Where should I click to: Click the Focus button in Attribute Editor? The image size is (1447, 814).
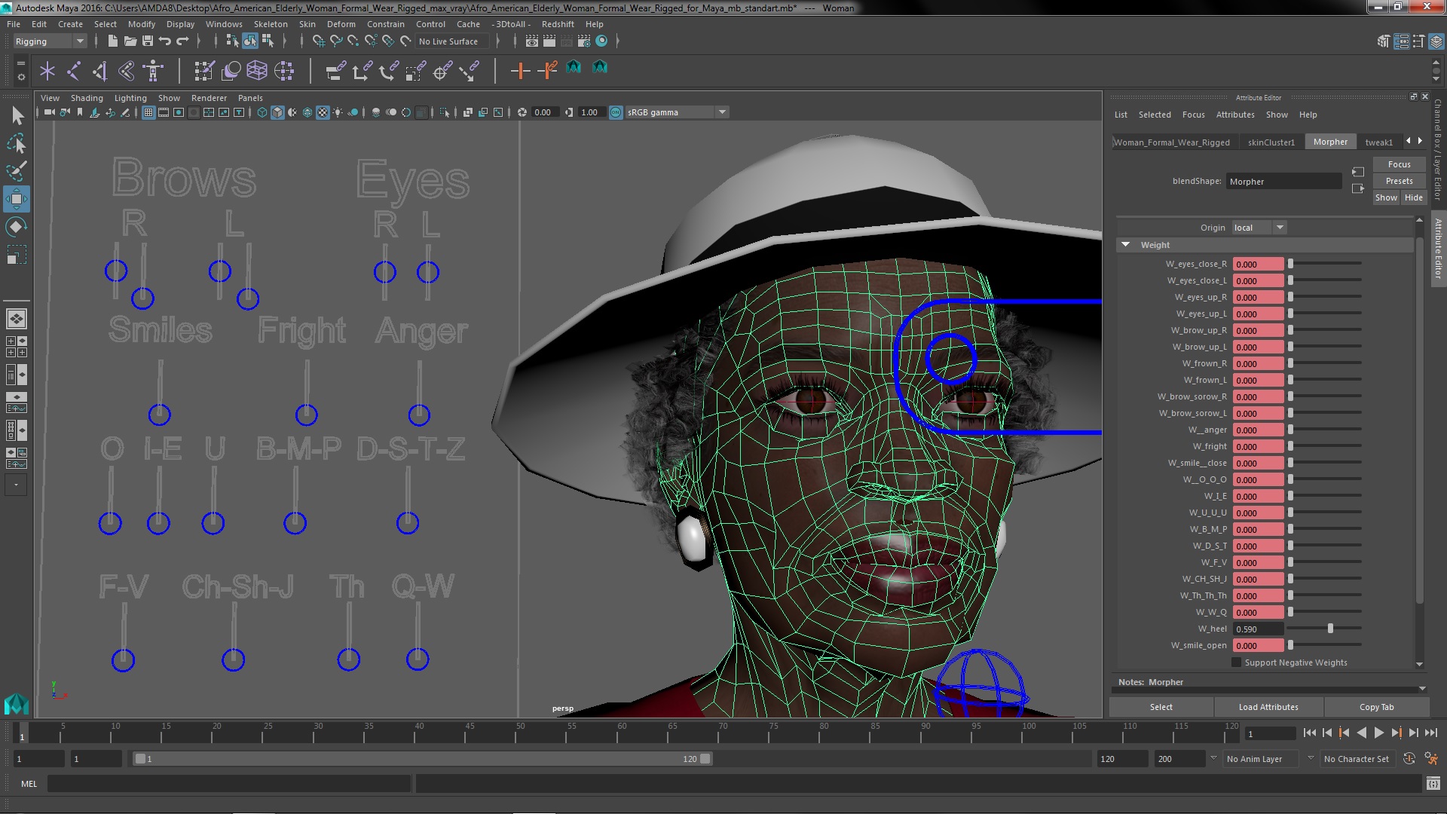click(x=1399, y=164)
